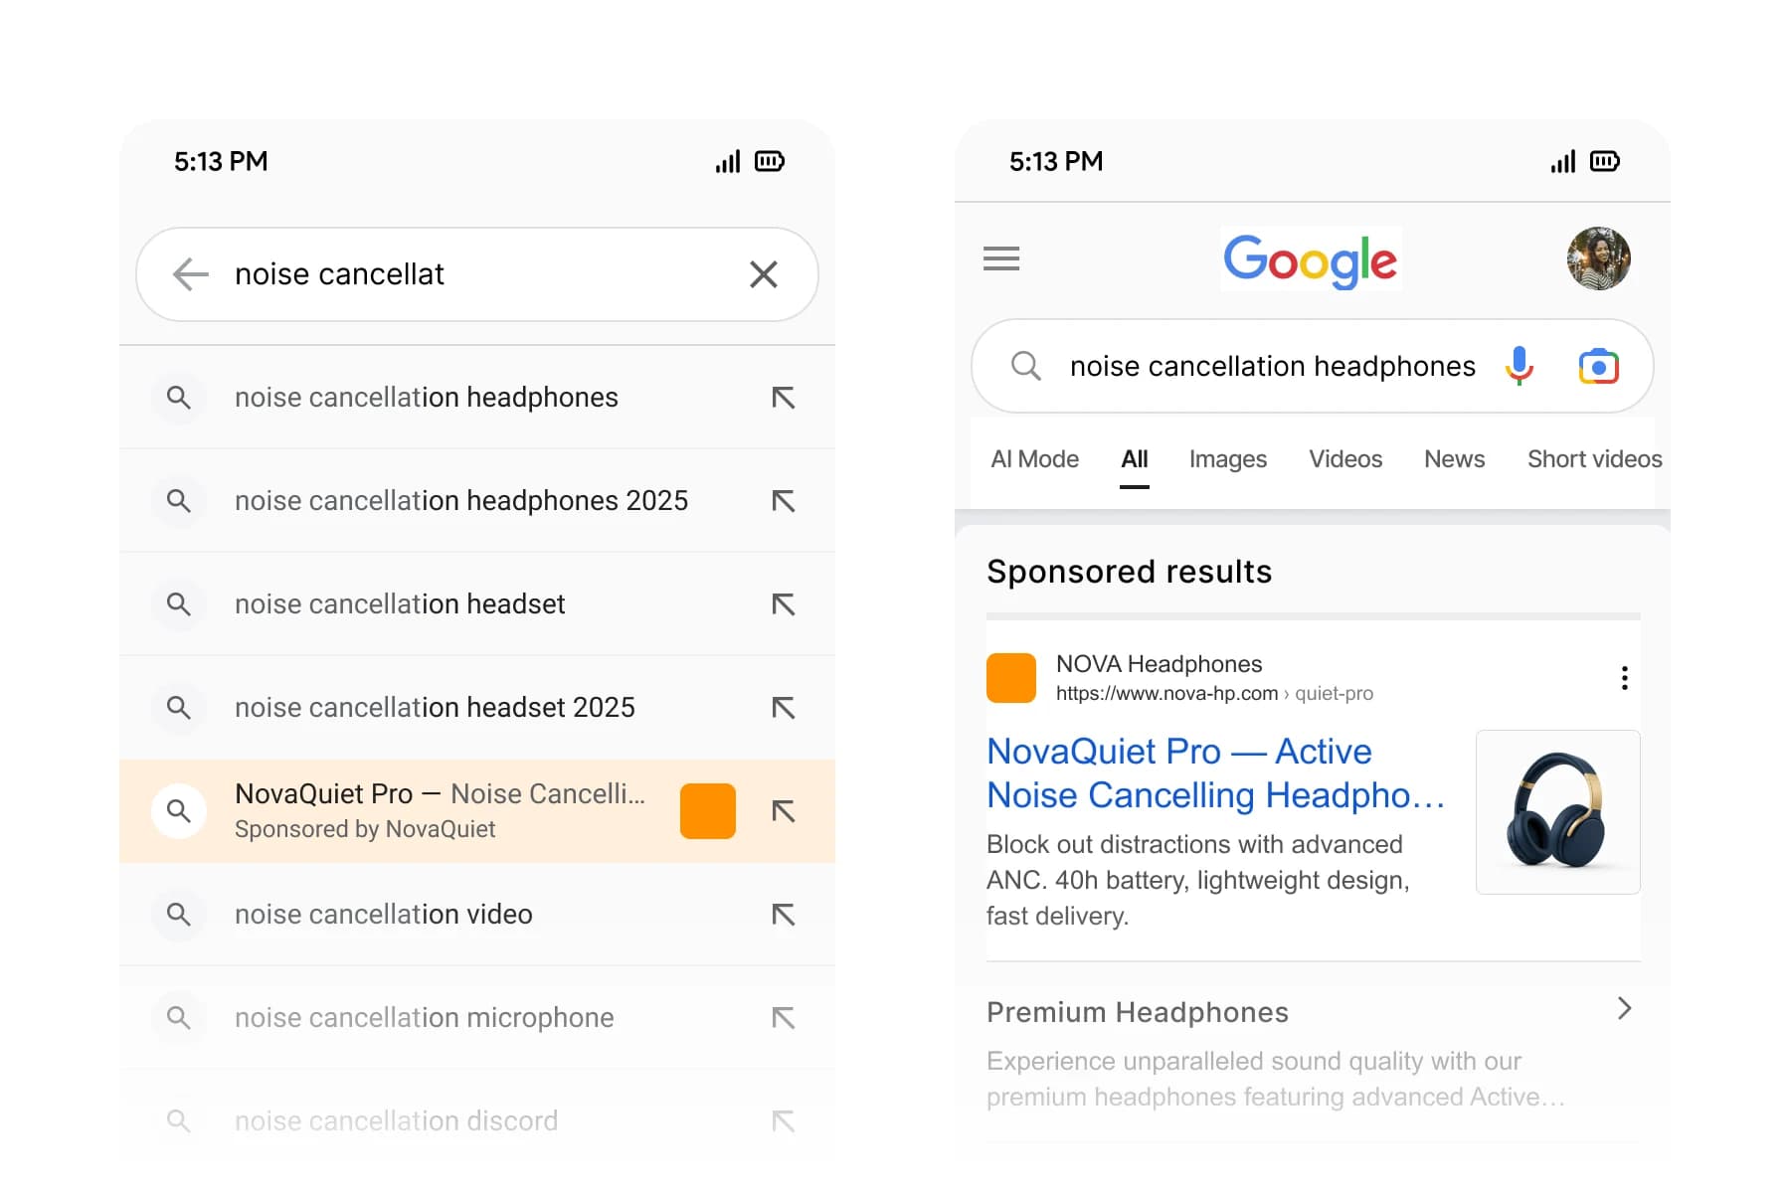Open the News search tab
Viewport: 1790px width, 1193px height.
click(x=1454, y=458)
